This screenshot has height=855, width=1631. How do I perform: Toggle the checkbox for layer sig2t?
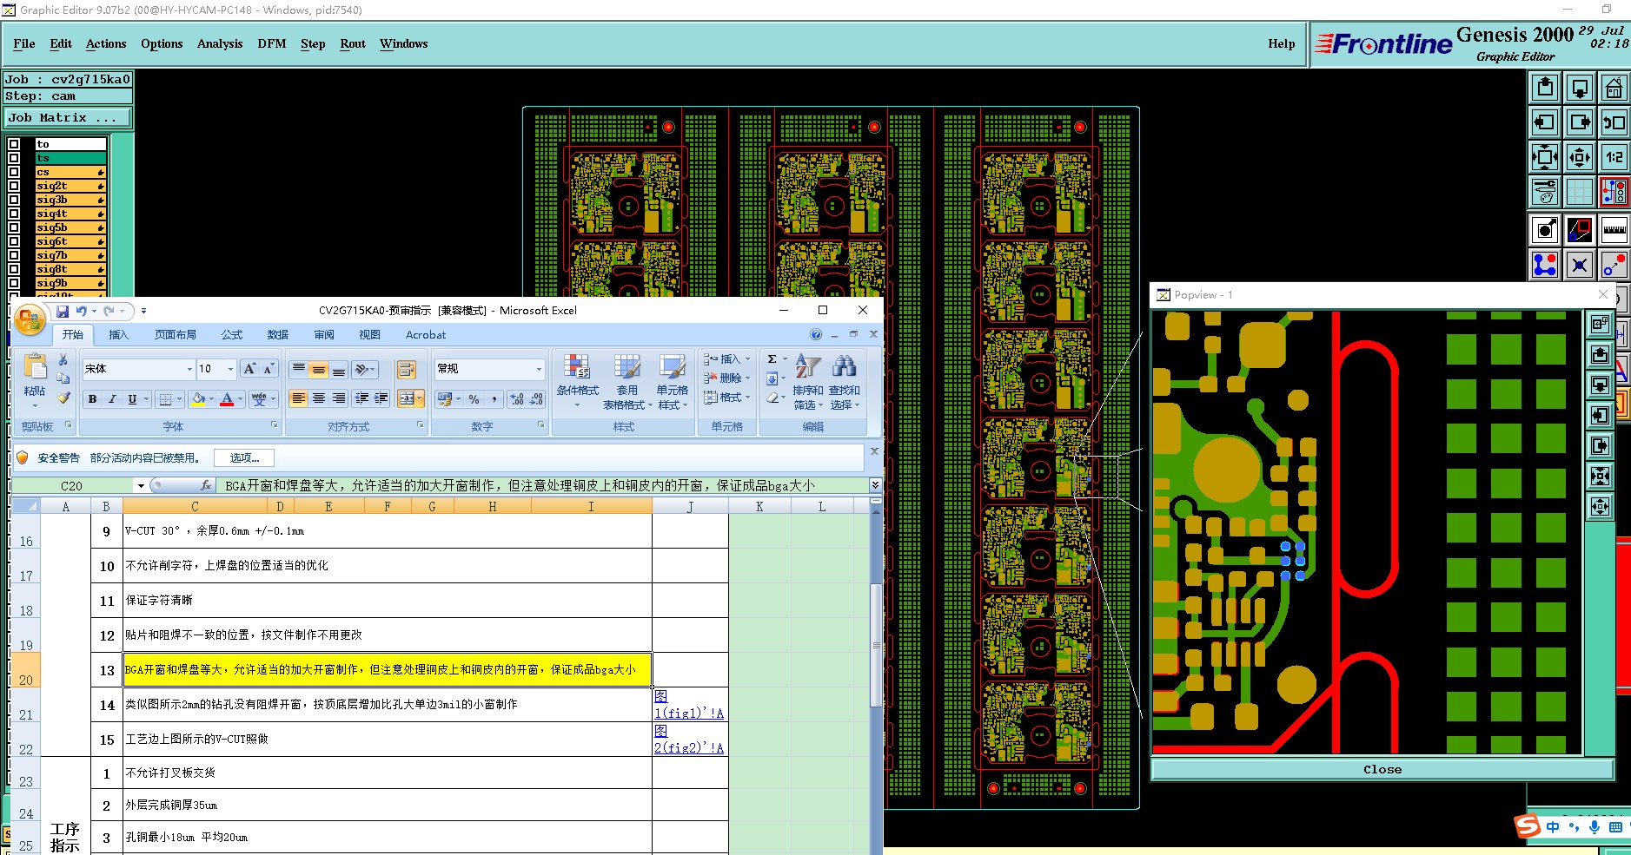(14, 186)
